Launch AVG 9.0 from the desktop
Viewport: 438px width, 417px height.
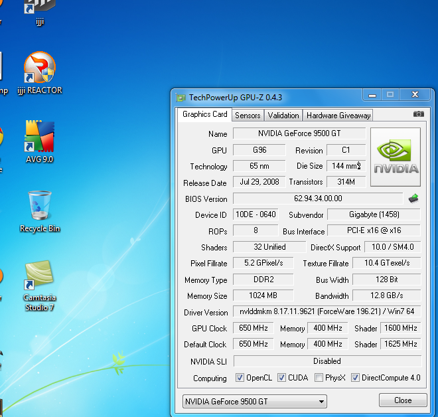(x=40, y=142)
